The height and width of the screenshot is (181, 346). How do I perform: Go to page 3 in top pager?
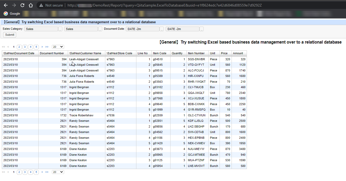25,47
